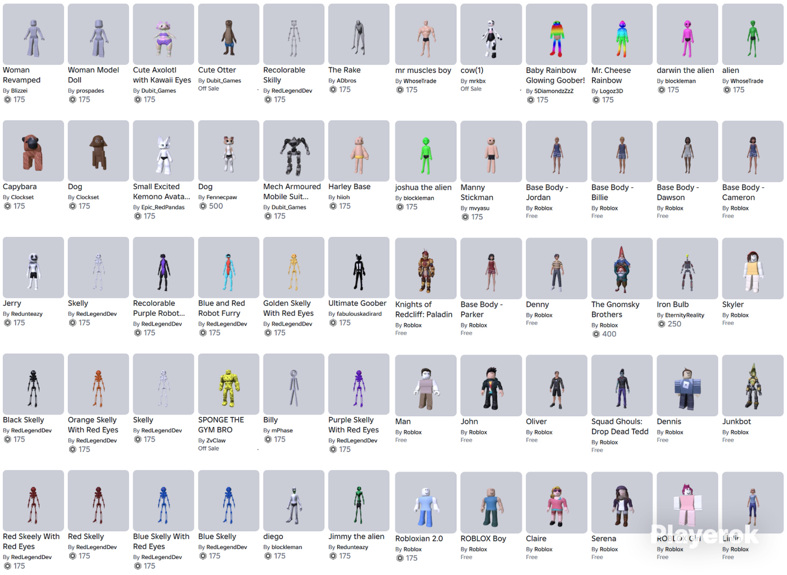
Task: Visit creator Blizzei's profile link
Action: pyautogui.click(x=19, y=91)
